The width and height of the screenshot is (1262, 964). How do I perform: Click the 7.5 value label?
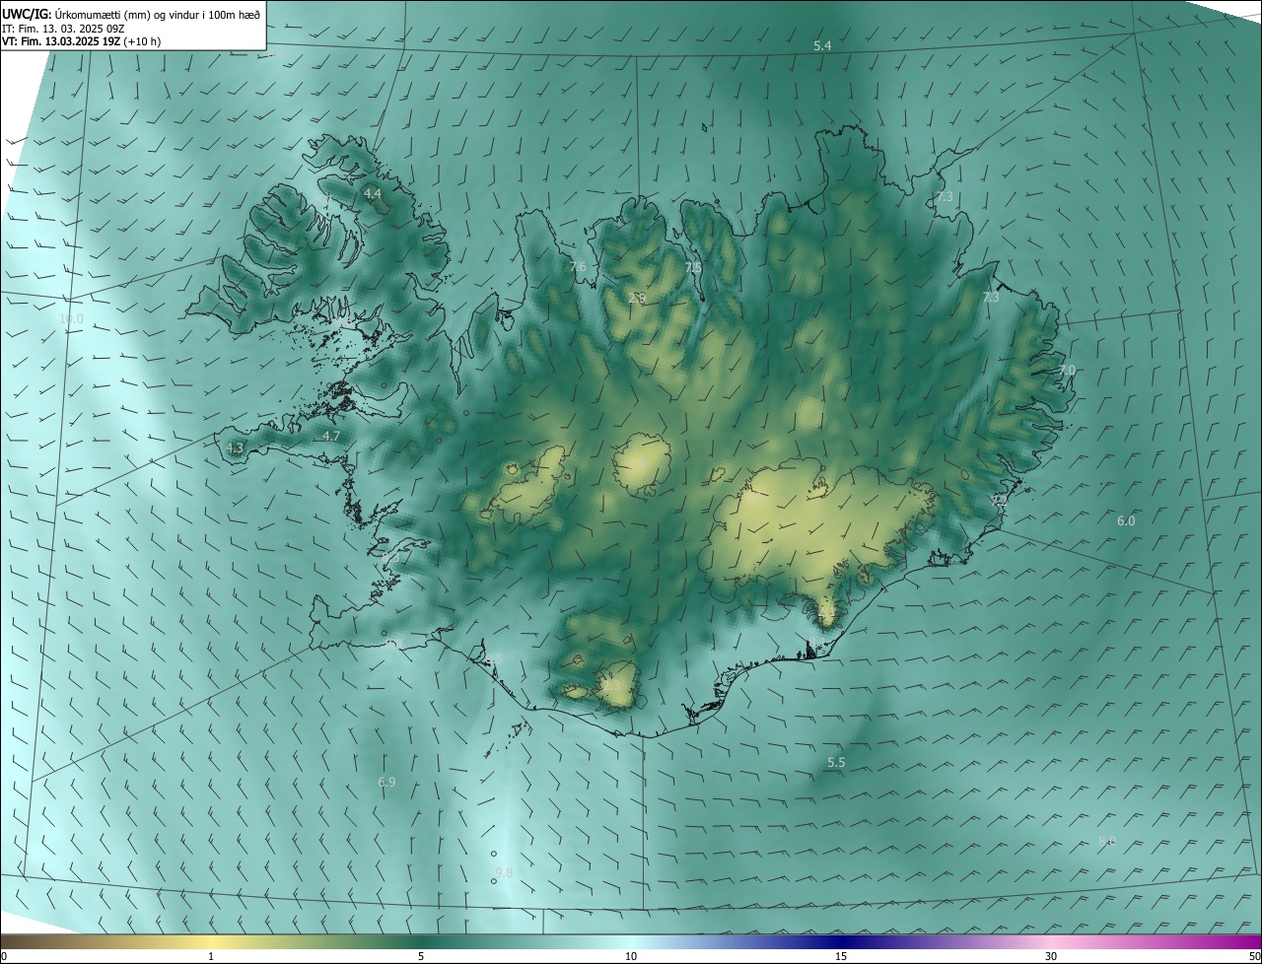coord(693,268)
